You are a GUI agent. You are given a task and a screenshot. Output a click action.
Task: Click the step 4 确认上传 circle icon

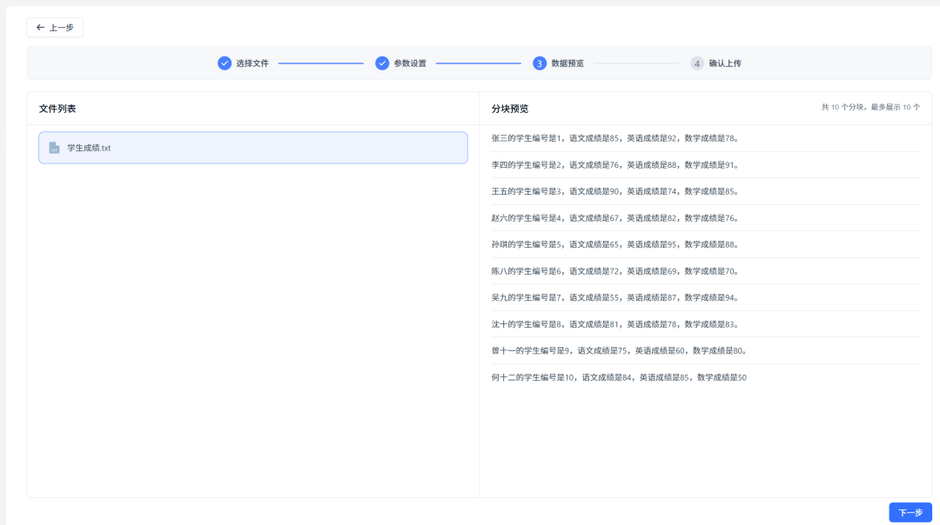pyautogui.click(x=696, y=63)
